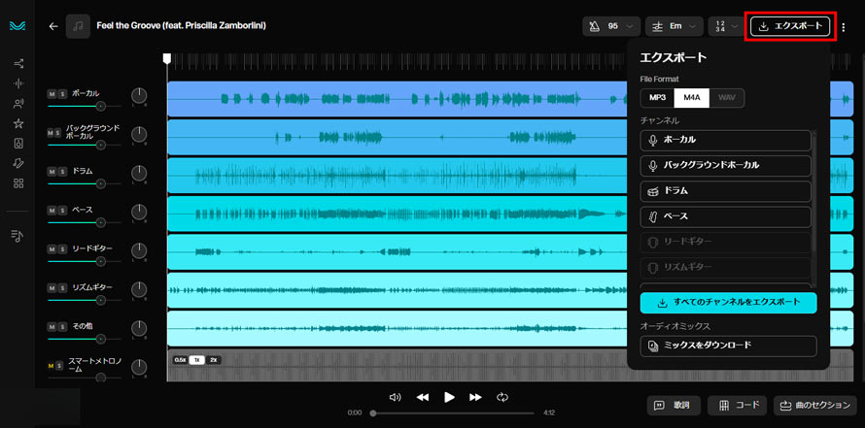Open the three-dot more options menu
The height and width of the screenshot is (428, 865).
(x=844, y=27)
